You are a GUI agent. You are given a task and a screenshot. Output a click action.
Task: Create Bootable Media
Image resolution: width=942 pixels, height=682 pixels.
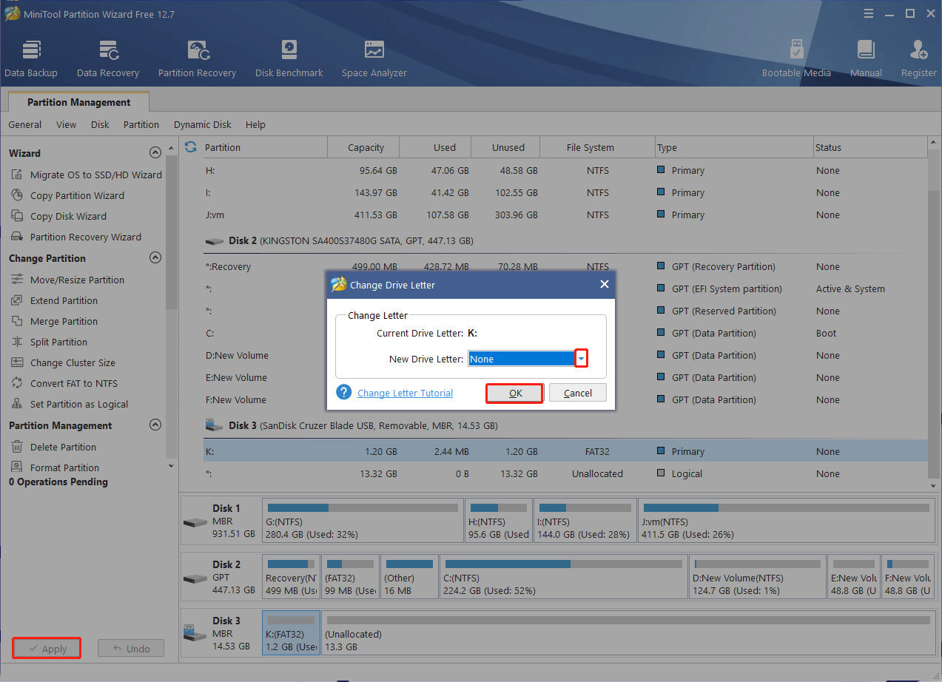(x=796, y=59)
